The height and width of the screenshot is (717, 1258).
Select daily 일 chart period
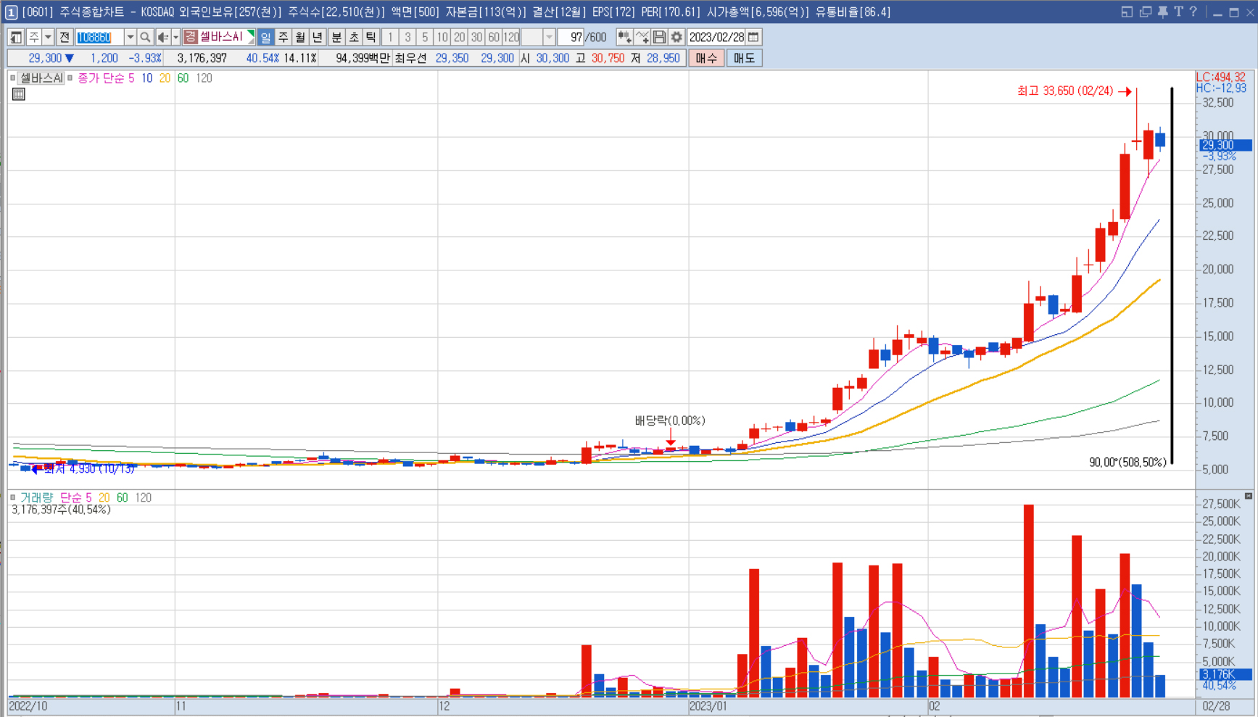[x=265, y=37]
